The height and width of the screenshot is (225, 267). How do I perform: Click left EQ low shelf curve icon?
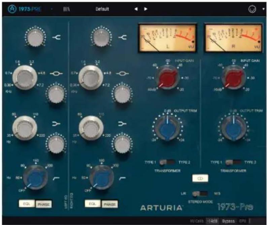point(56,124)
